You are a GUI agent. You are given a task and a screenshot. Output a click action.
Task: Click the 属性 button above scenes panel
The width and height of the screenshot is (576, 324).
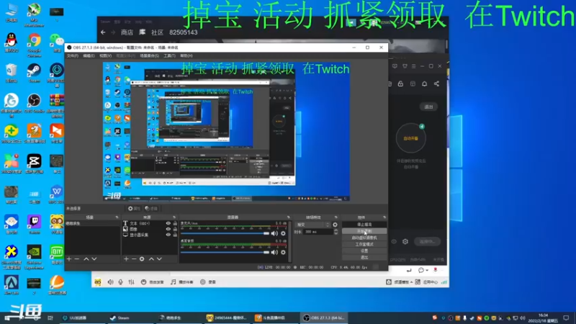click(x=134, y=209)
